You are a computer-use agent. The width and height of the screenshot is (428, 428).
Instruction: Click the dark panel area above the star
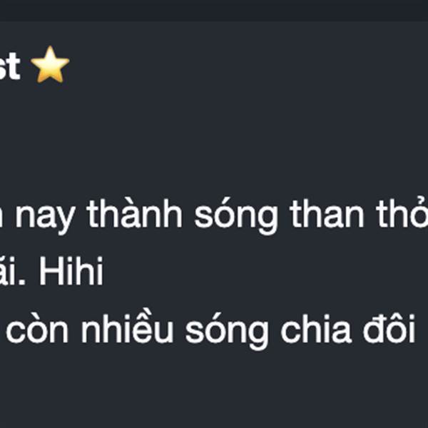point(214,32)
